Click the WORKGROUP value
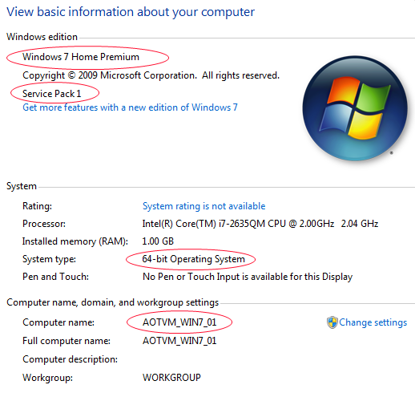415x393 pixels. 171,378
